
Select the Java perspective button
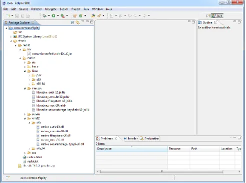click(217, 16)
